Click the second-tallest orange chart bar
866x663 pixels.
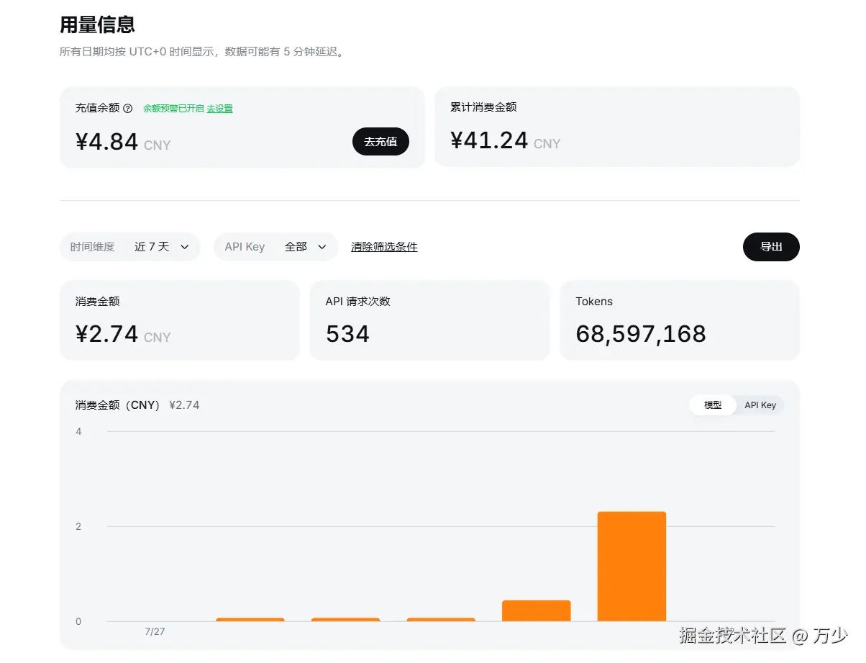tap(537, 610)
